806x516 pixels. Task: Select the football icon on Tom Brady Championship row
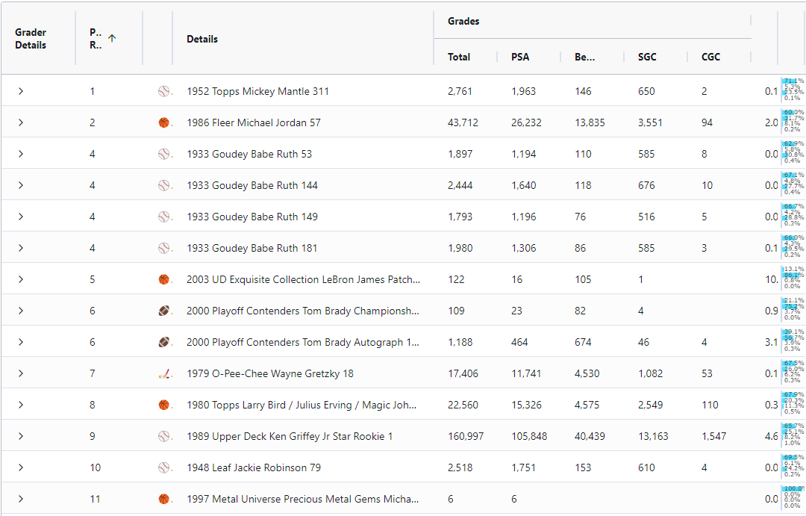(x=163, y=311)
